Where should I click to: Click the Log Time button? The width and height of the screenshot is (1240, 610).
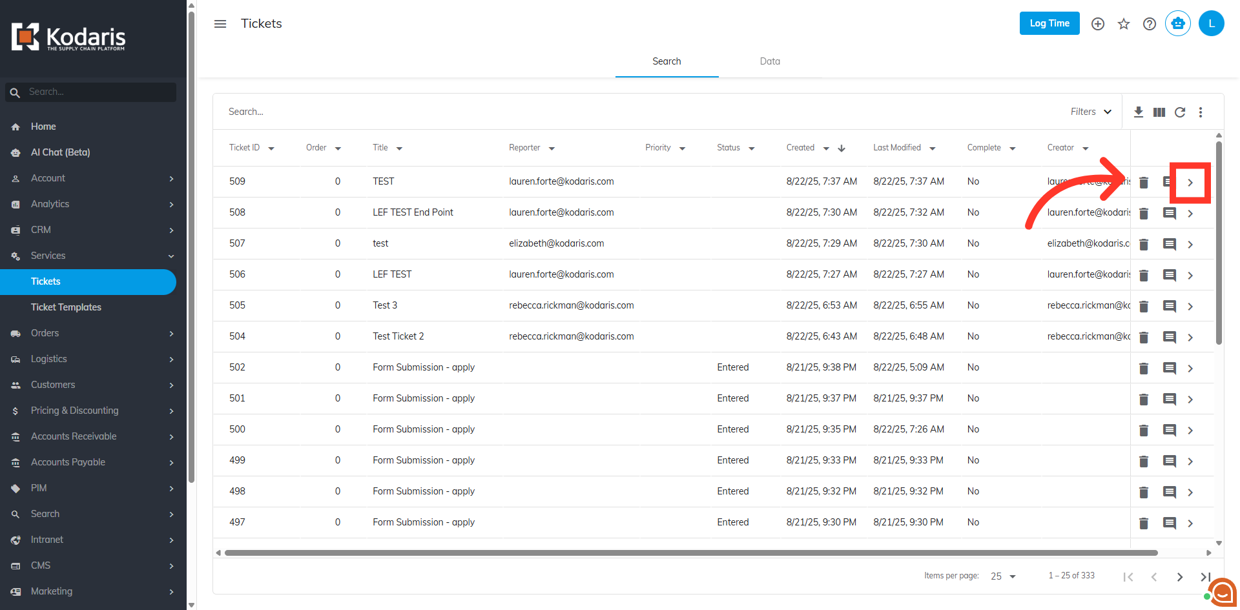click(x=1049, y=23)
